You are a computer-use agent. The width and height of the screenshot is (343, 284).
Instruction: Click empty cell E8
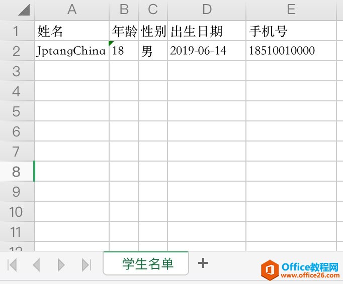pyautogui.click(x=291, y=172)
